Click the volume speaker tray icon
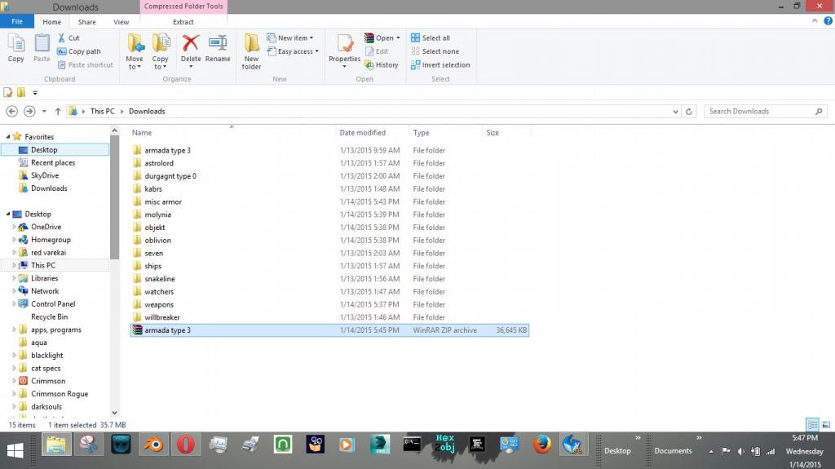The width and height of the screenshot is (835, 469). 740,451
